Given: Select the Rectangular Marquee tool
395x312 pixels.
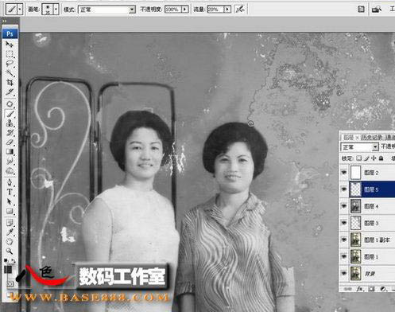Looking at the screenshot, I should (x=10, y=54).
